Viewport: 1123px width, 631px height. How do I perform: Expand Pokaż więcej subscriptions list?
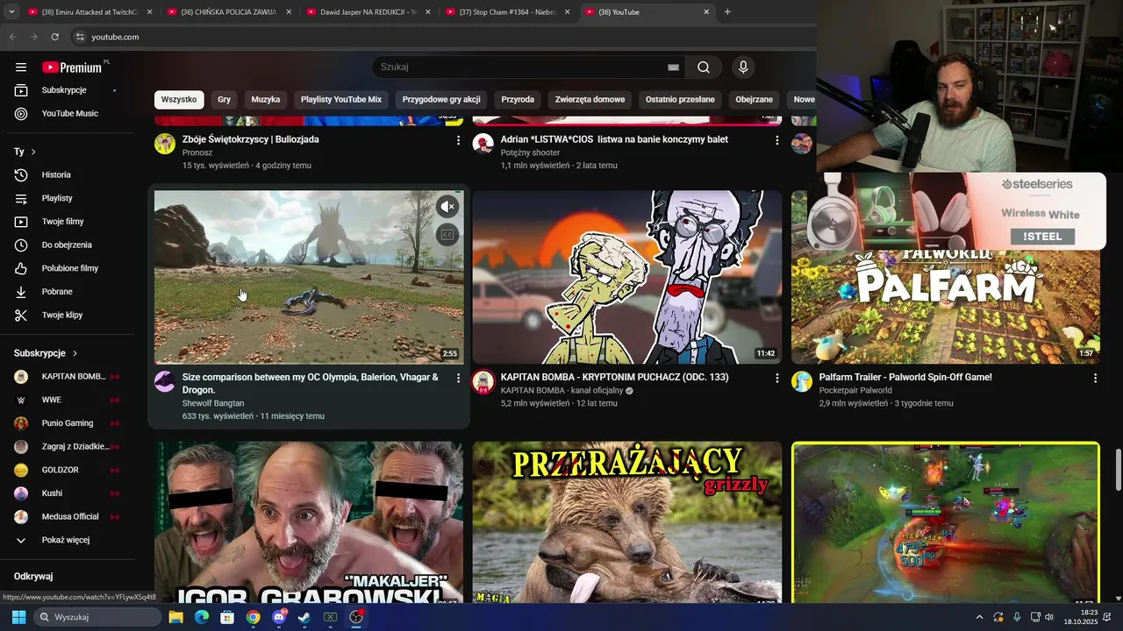click(x=65, y=541)
